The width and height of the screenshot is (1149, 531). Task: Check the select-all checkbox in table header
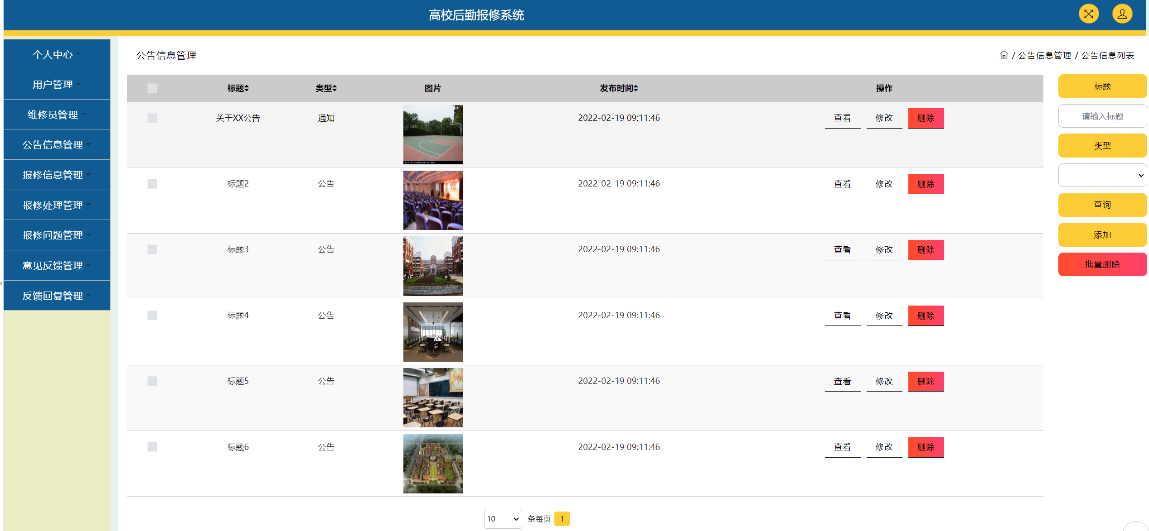(152, 88)
